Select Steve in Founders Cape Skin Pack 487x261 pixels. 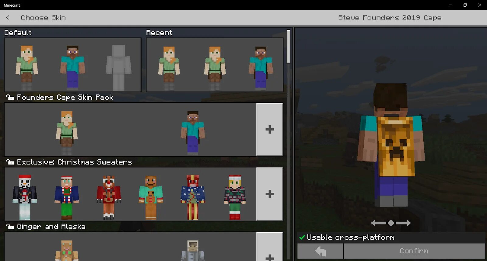click(193, 133)
